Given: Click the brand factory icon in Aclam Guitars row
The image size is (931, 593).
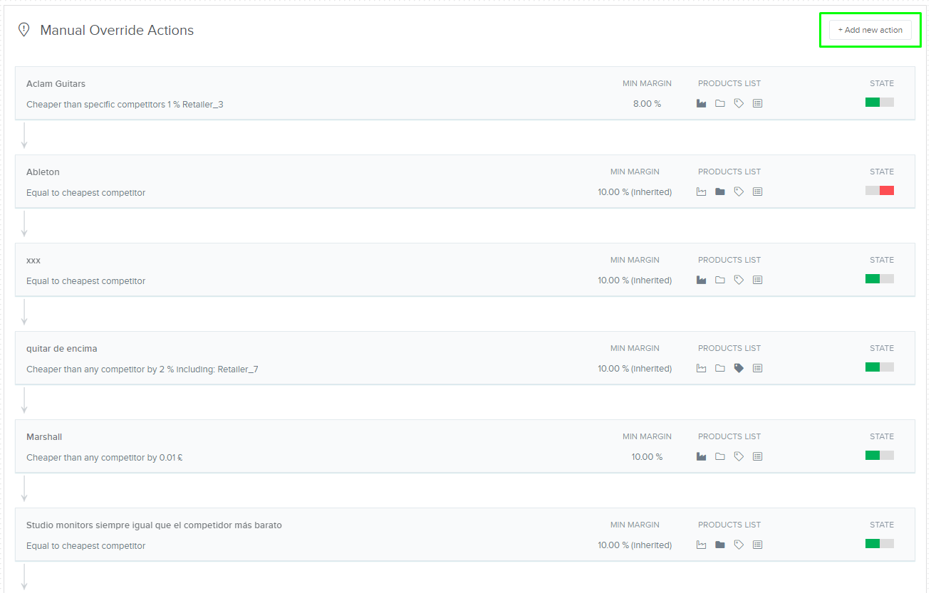Looking at the screenshot, I should tap(702, 103).
